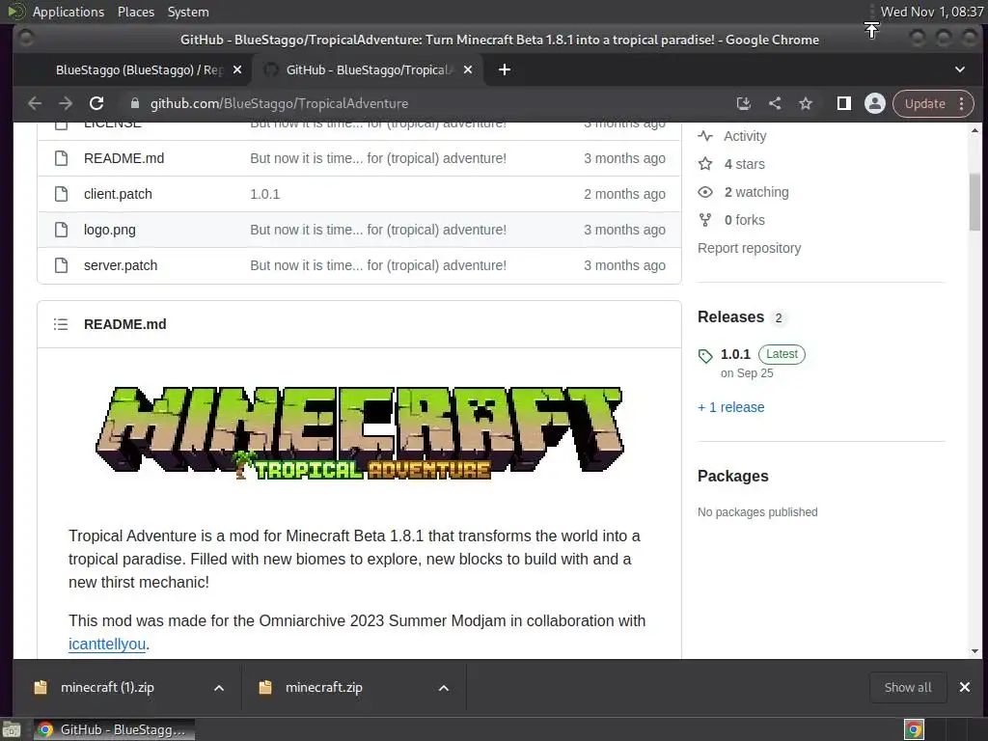Click the page vertical scrollbar thumb

click(974, 202)
